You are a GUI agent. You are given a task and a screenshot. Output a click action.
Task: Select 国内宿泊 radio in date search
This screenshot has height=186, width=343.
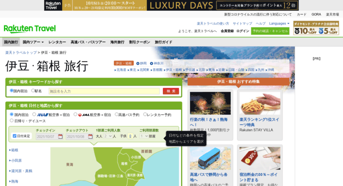pos(11,114)
